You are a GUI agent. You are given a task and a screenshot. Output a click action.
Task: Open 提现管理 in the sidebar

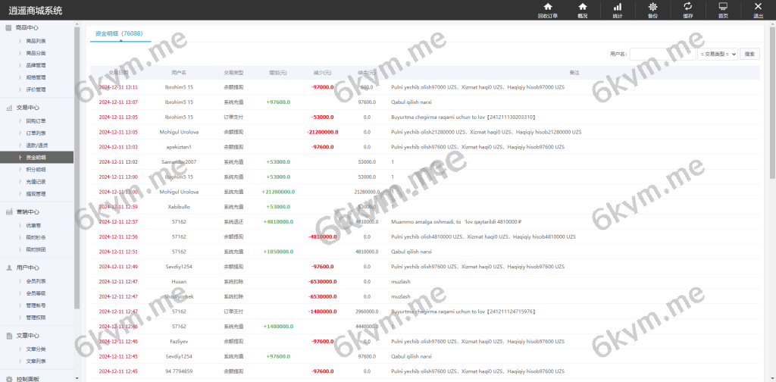pos(36,194)
